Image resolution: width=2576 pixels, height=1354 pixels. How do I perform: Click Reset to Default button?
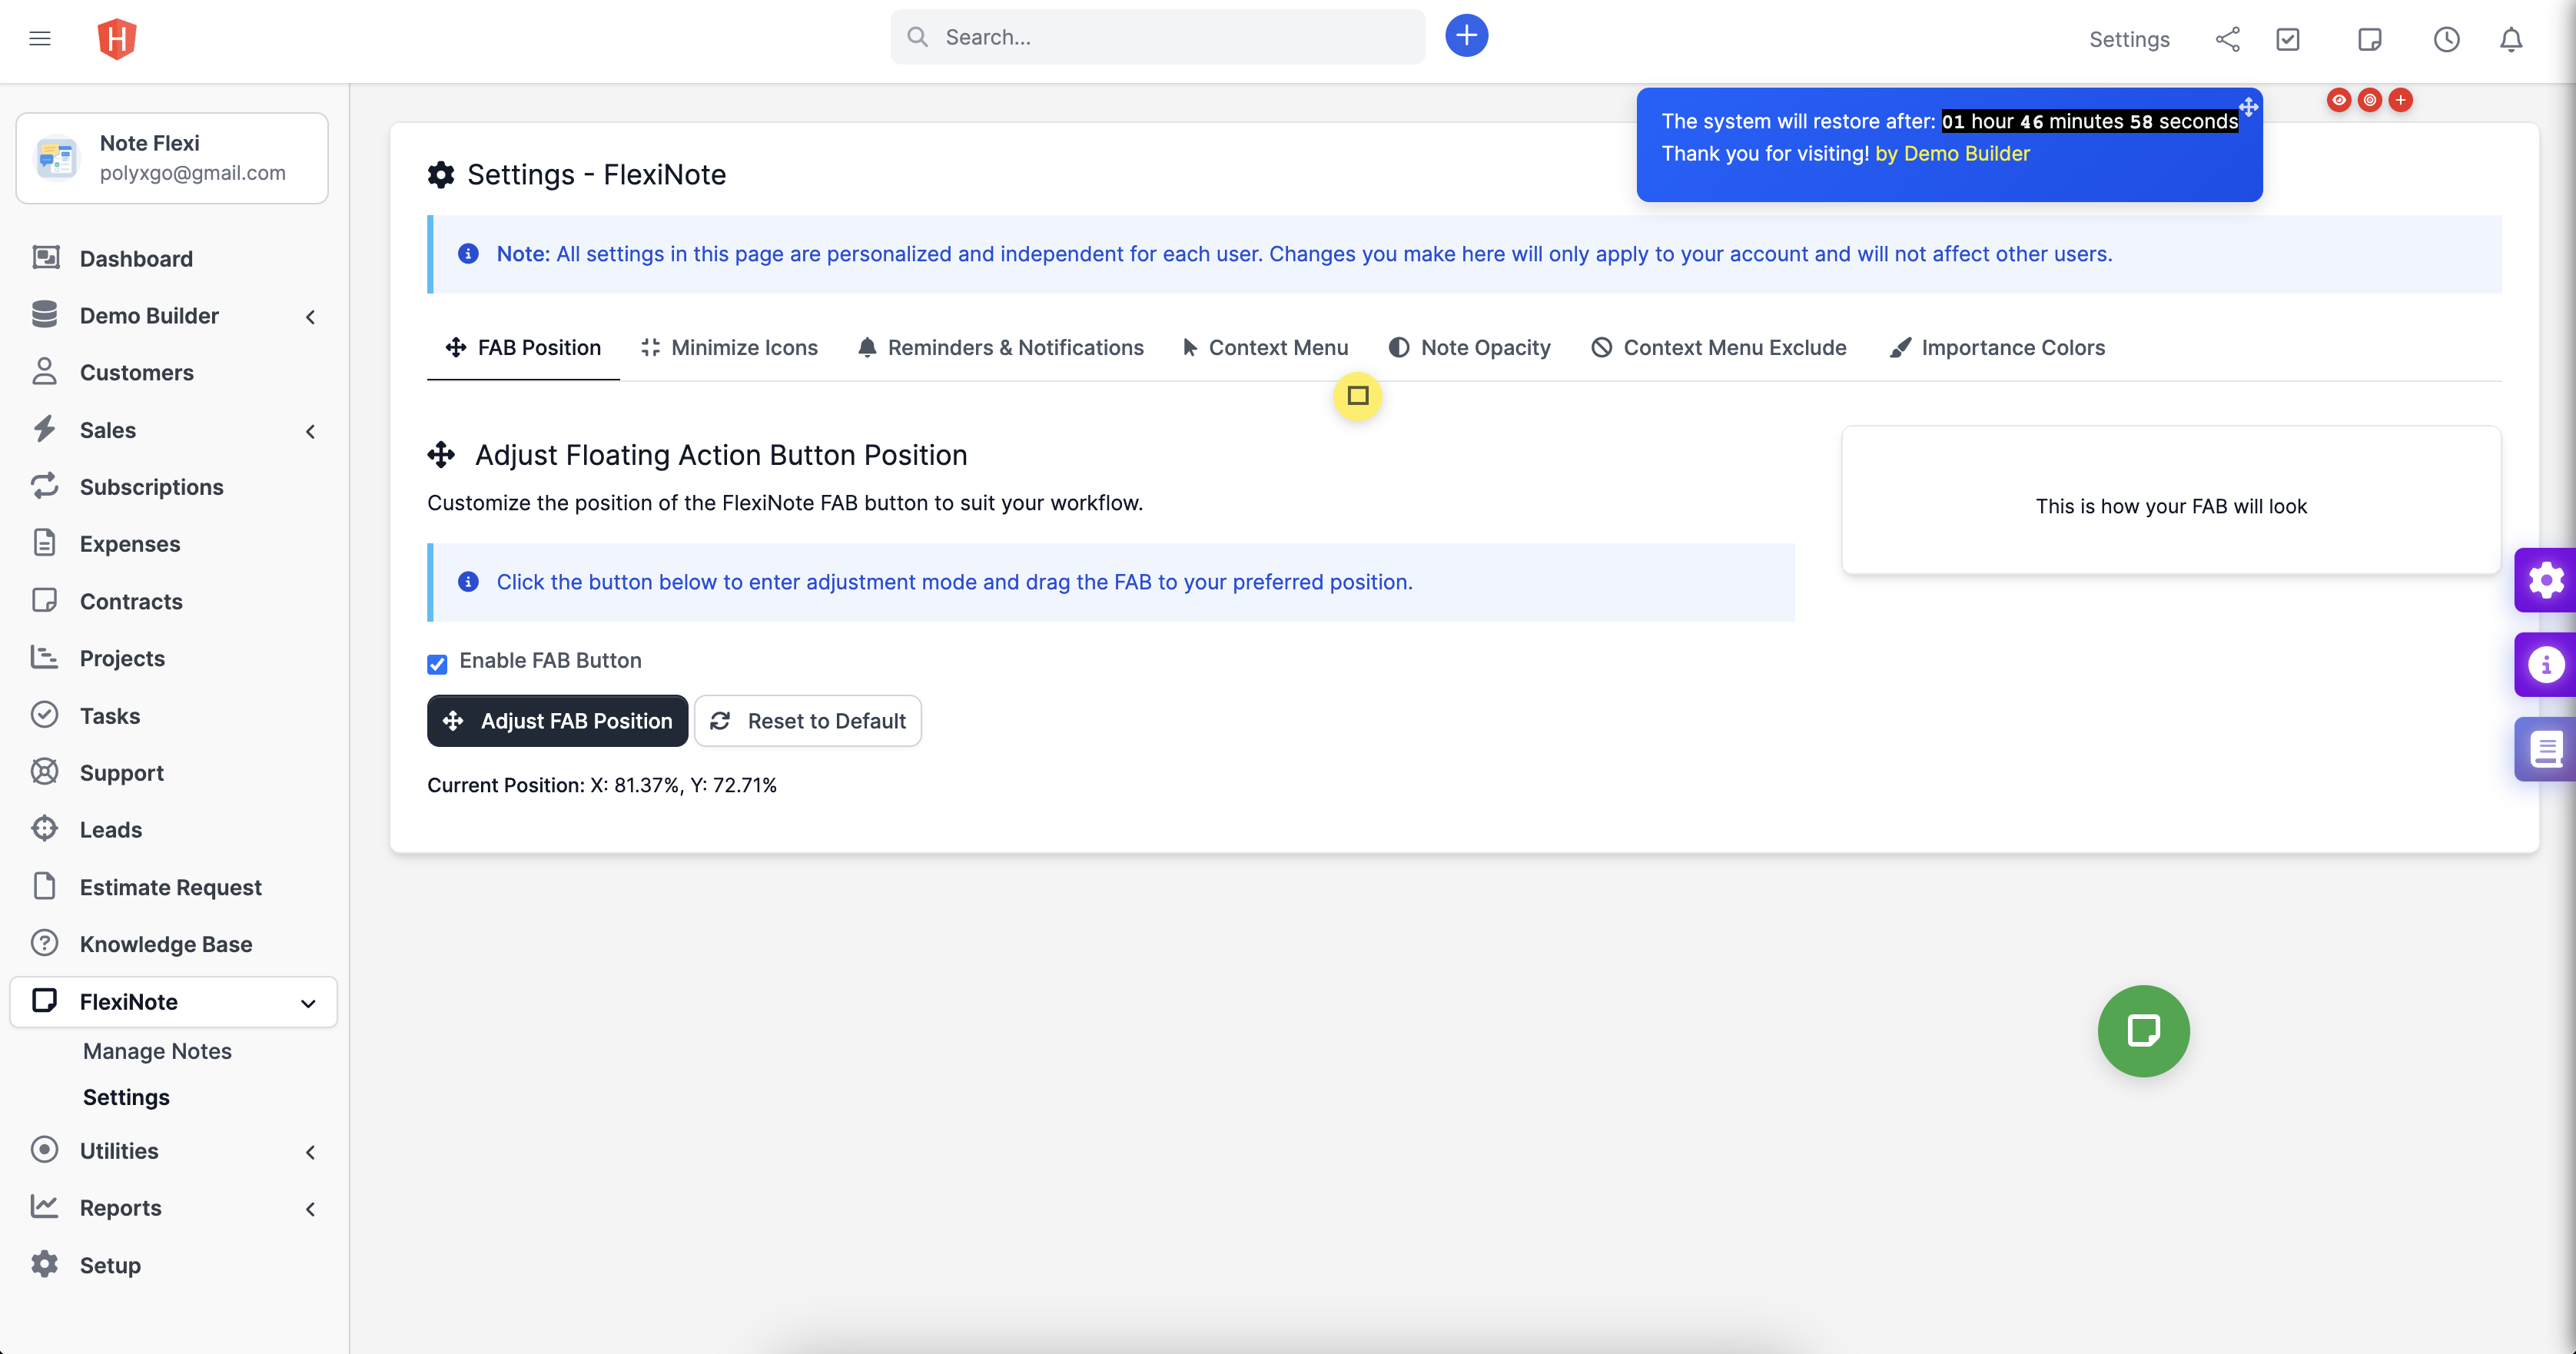(808, 721)
